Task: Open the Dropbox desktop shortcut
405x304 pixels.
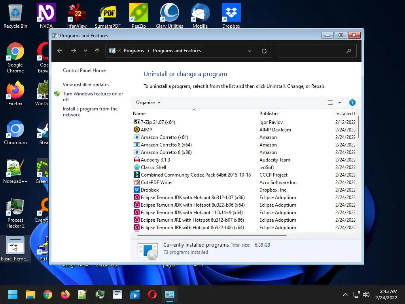Action: tap(231, 15)
